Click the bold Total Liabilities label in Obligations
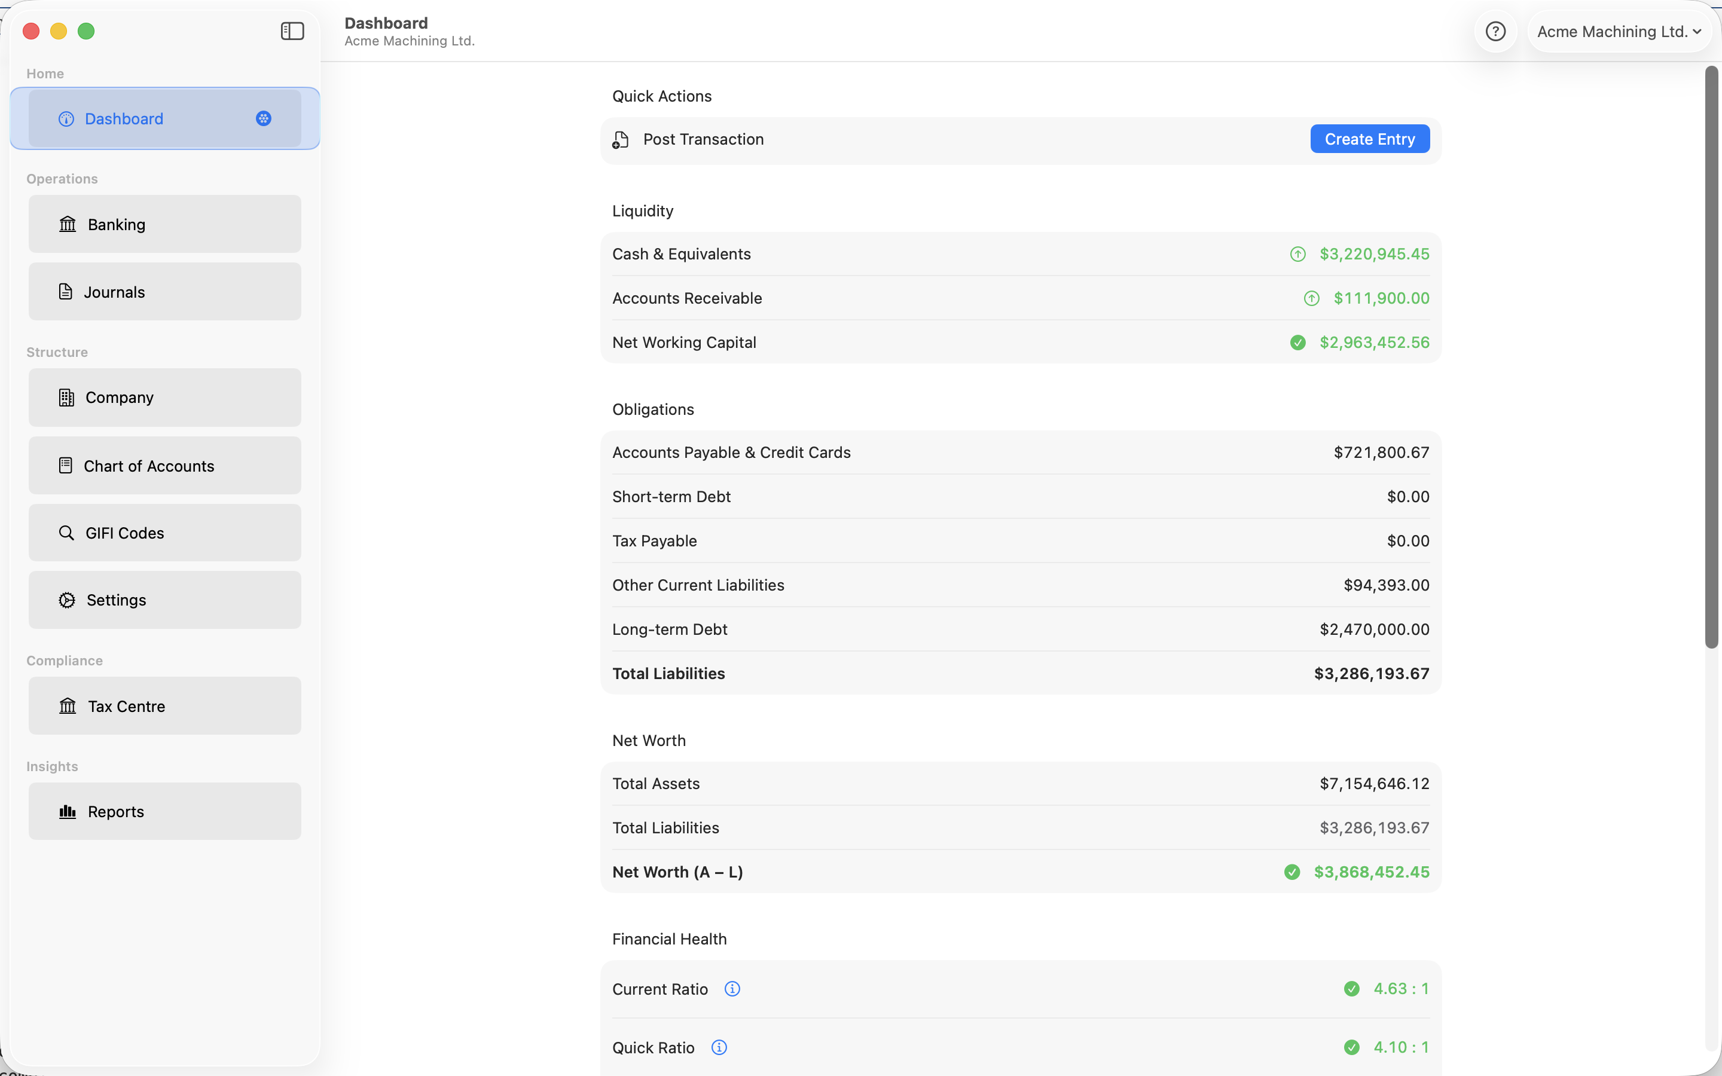 (x=668, y=673)
